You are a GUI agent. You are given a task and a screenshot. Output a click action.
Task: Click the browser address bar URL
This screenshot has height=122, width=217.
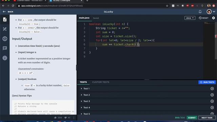tap(52, 6)
